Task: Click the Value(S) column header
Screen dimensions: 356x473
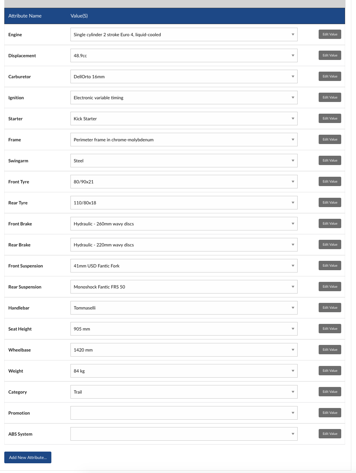Action: click(79, 16)
